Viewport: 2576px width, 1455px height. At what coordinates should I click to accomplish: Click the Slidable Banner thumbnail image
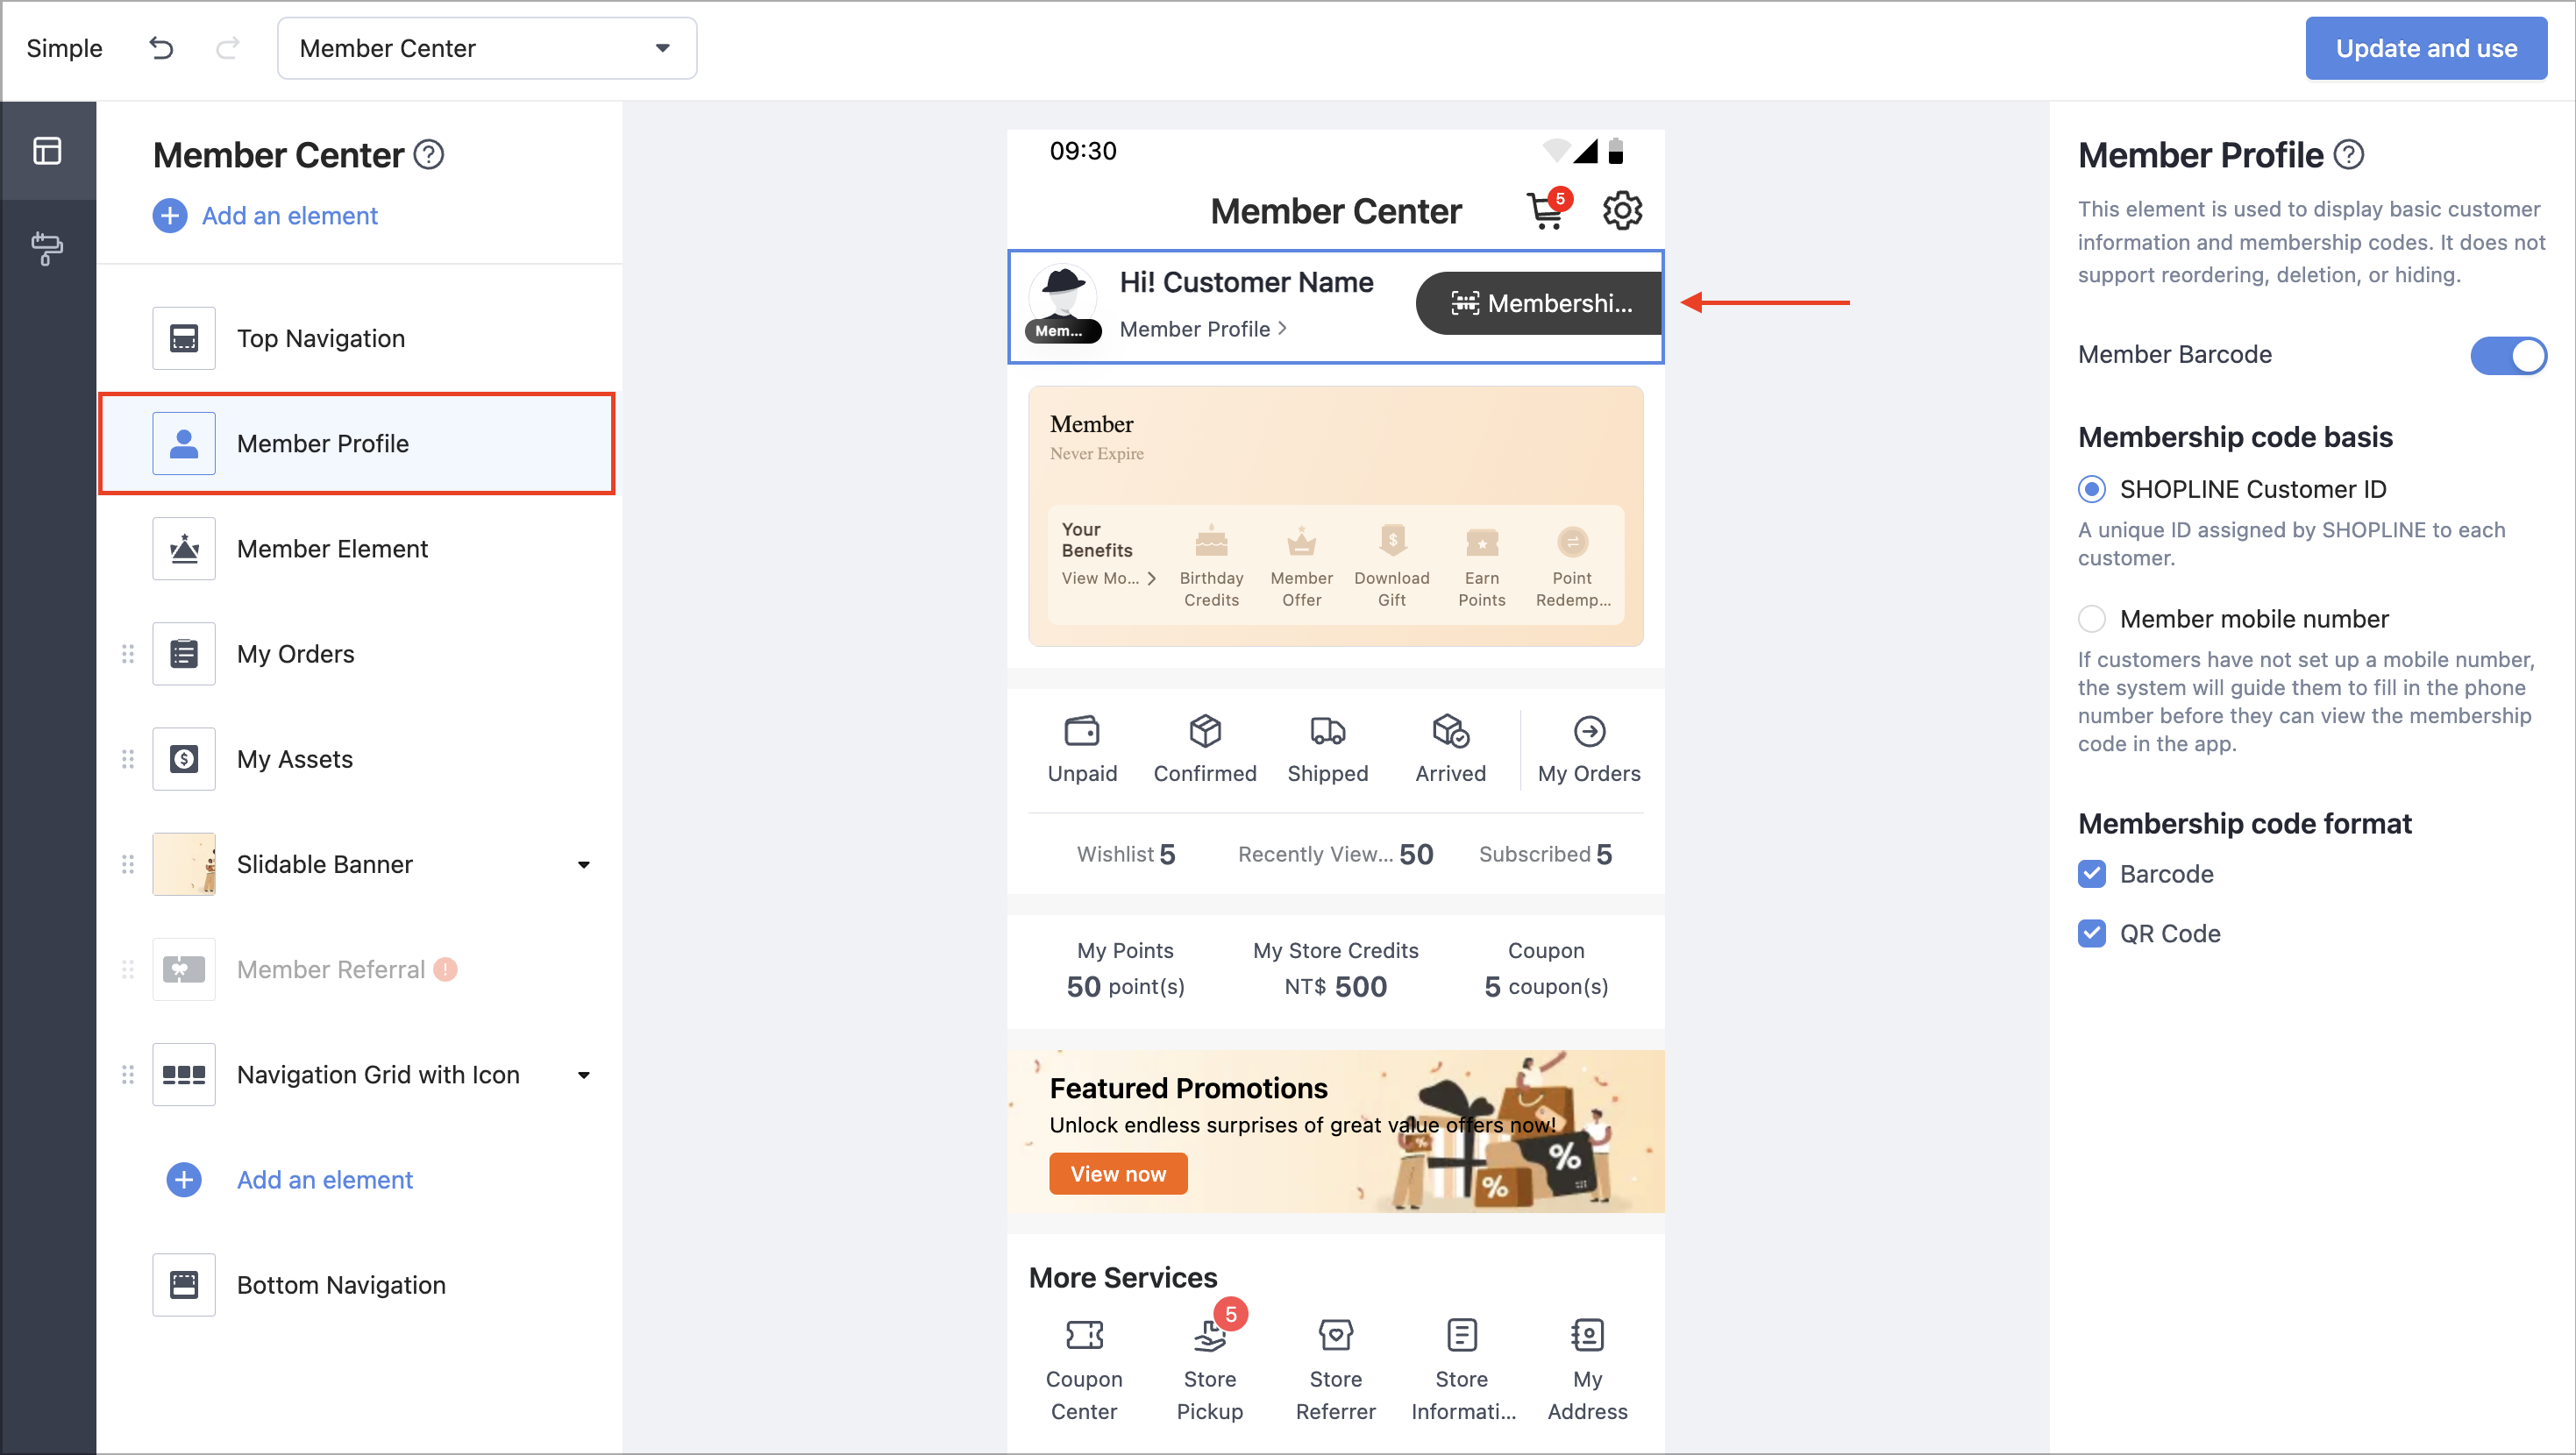pos(184,864)
